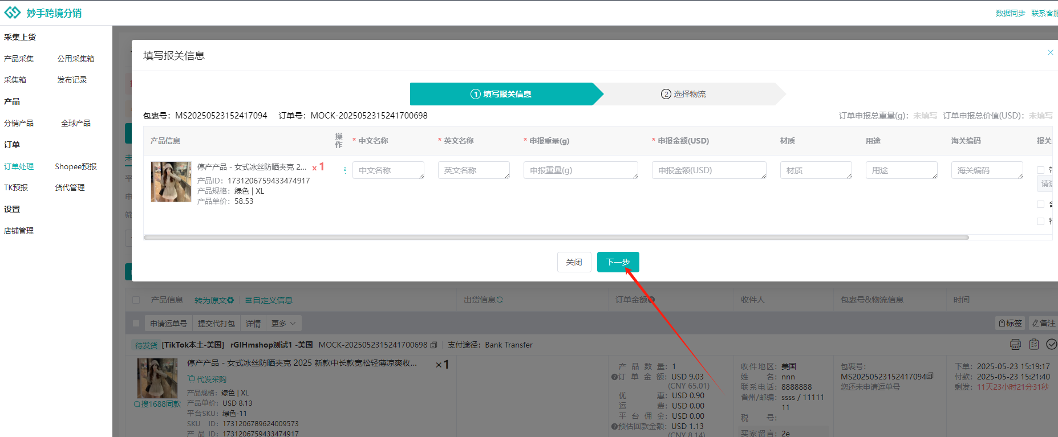Click the product thumbnail in the dialog

(171, 182)
